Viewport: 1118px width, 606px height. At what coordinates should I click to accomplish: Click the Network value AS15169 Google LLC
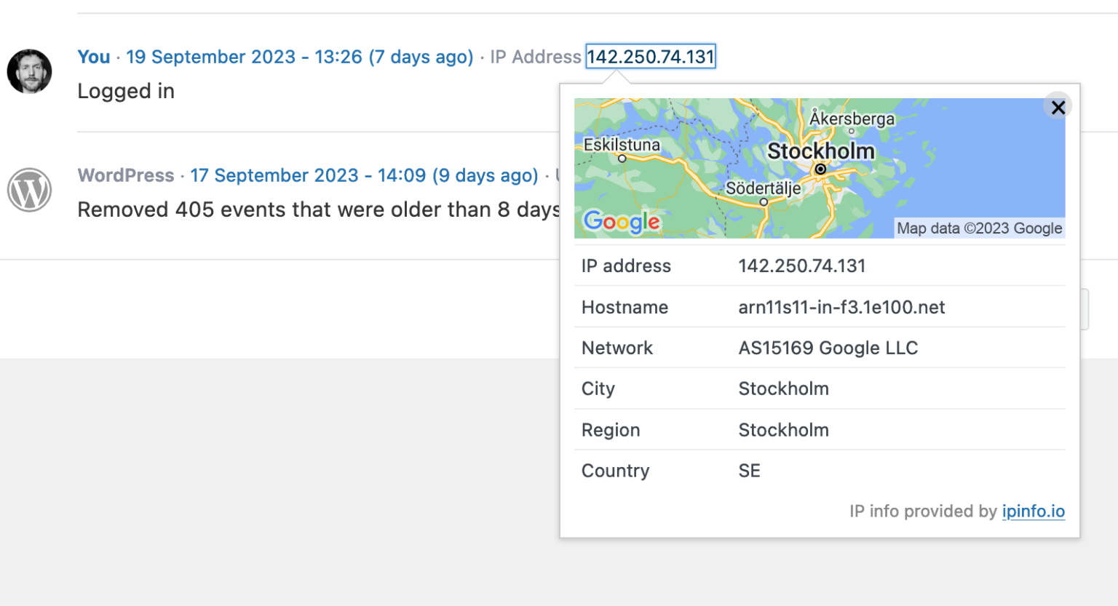[828, 348]
